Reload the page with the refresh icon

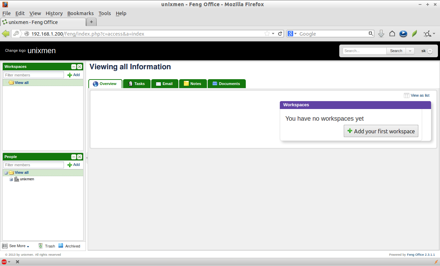[x=280, y=34]
